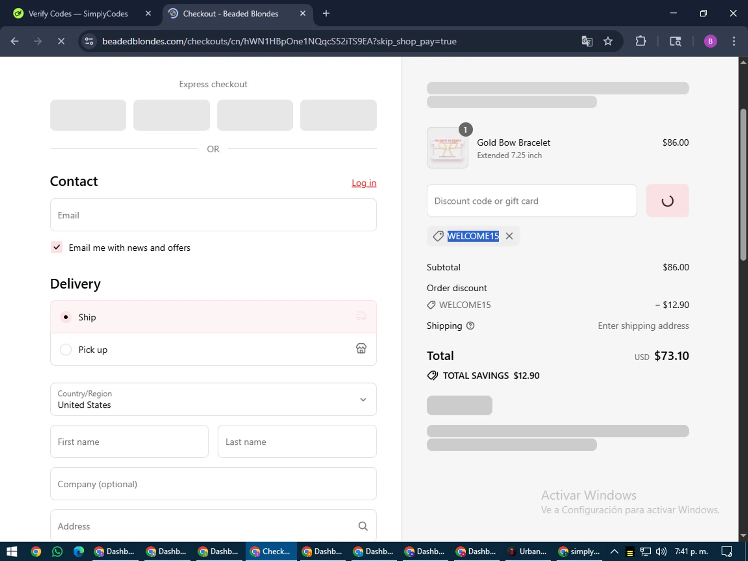Click the Discount code or gift card field

click(532, 200)
